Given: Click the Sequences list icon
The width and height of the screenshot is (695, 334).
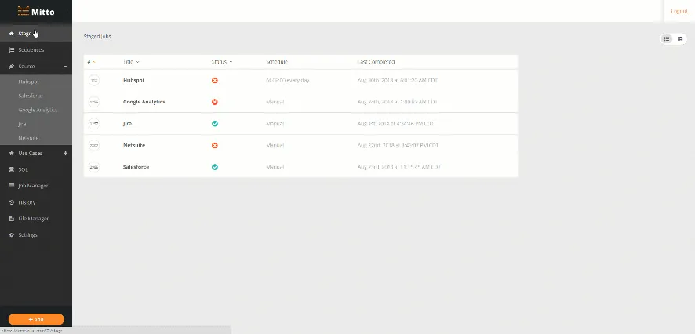Looking at the screenshot, I should pyautogui.click(x=12, y=50).
